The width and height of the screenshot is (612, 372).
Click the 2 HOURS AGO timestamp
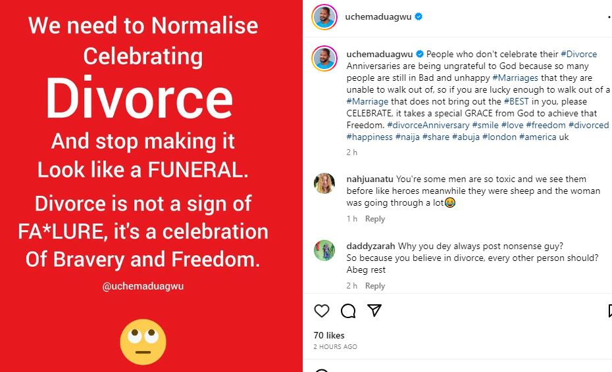(335, 346)
